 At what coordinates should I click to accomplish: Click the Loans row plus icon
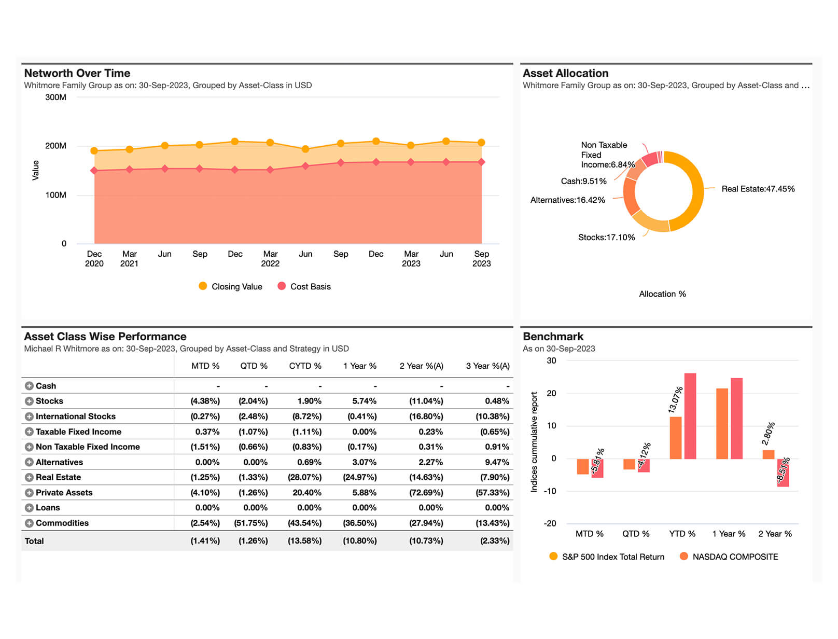(29, 508)
